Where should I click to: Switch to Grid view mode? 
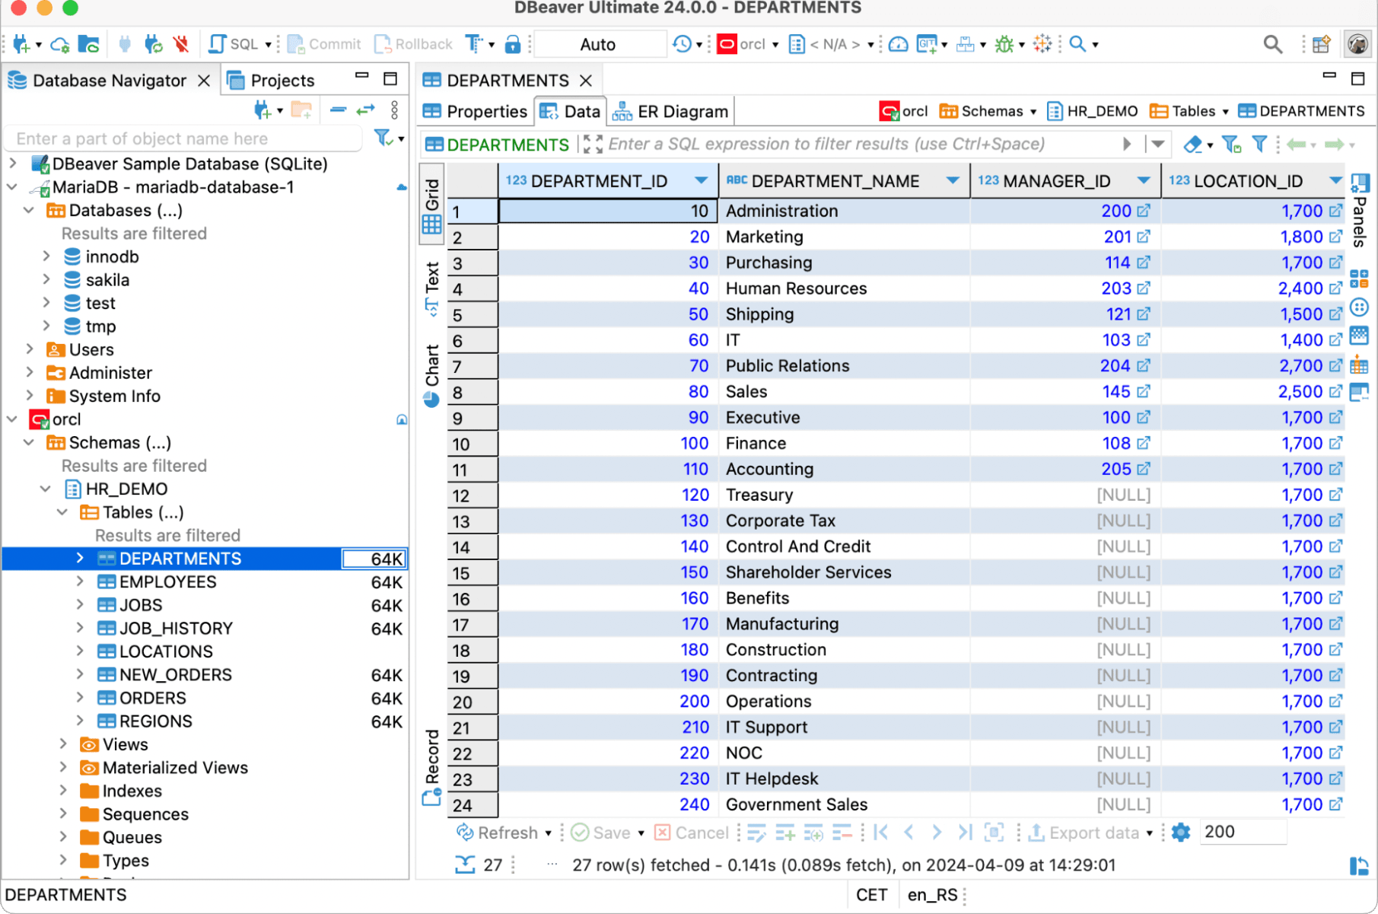tap(432, 204)
